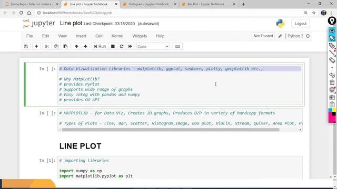Reload the page
This screenshot has width=337, height=189.
pos(21,13)
